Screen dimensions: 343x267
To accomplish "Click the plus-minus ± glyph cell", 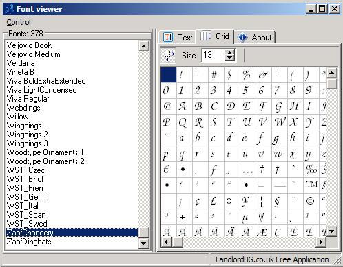I will [185, 217].
